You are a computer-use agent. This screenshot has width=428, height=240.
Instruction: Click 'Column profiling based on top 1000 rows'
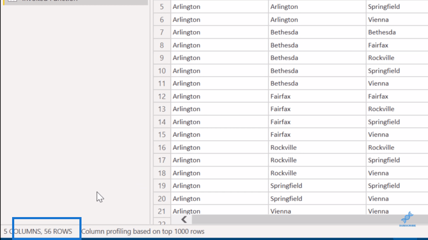pos(143,231)
